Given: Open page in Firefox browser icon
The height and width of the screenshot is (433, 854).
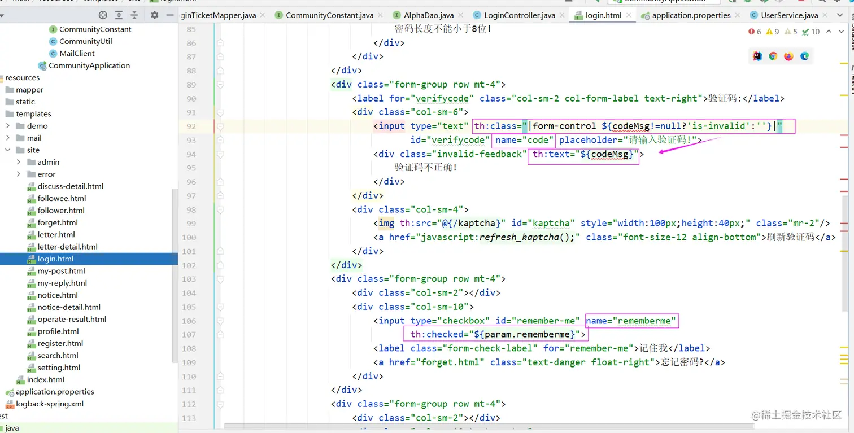Looking at the screenshot, I should tap(789, 56).
